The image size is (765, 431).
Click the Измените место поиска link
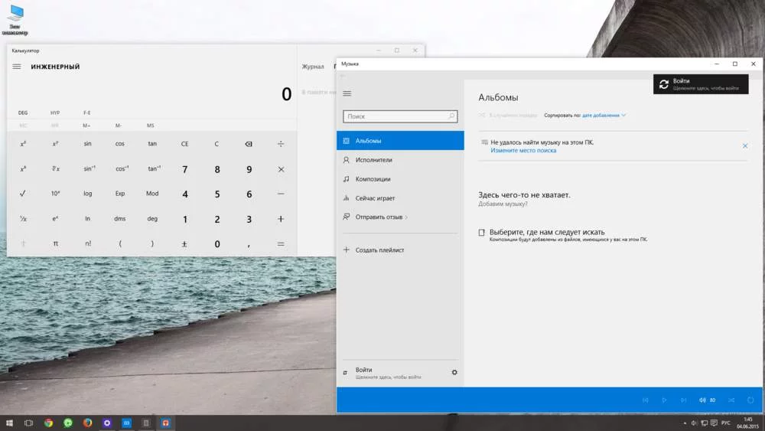click(x=523, y=151)
